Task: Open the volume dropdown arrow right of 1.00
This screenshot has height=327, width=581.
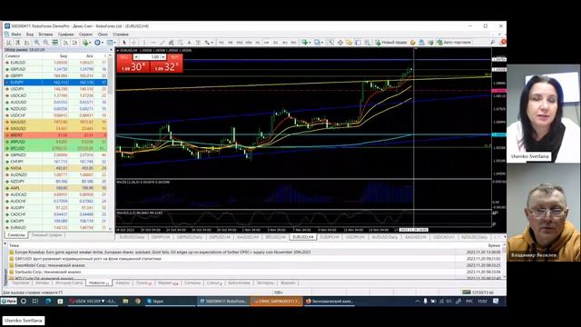Action: point(163,57)
